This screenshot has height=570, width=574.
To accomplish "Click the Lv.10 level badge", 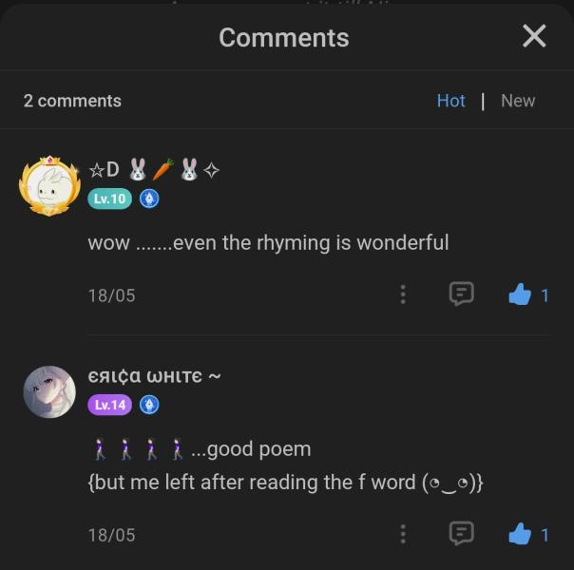I will pos(109,199).
